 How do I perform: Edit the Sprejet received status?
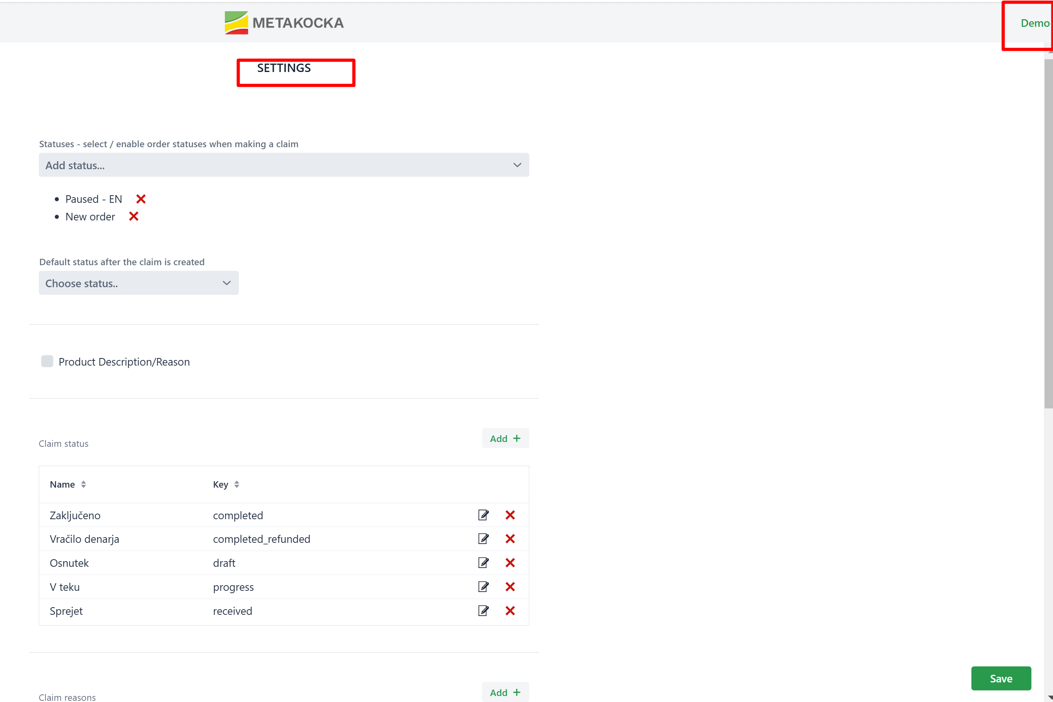pos(483,611)
